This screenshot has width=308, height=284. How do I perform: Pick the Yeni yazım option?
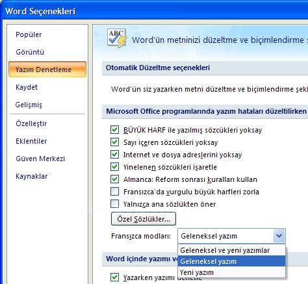(231, 272)
